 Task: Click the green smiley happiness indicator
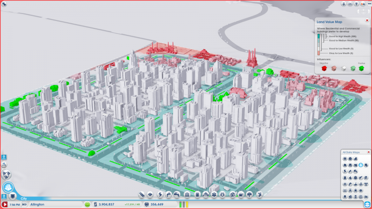pyautogui.click(x=87, y=204)
